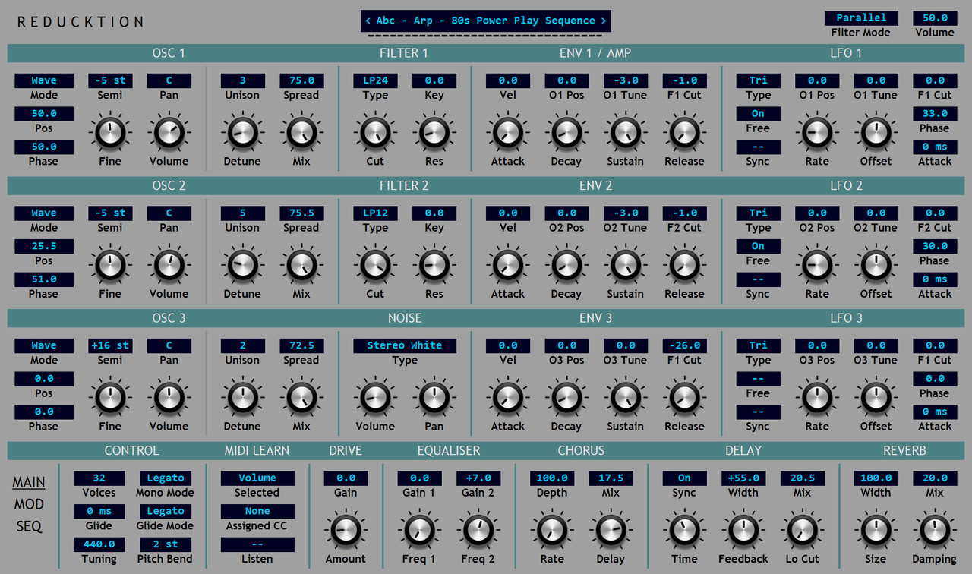Click the Glide value 0 ms
Screen dimensions: 972x574
click(99, 512)
